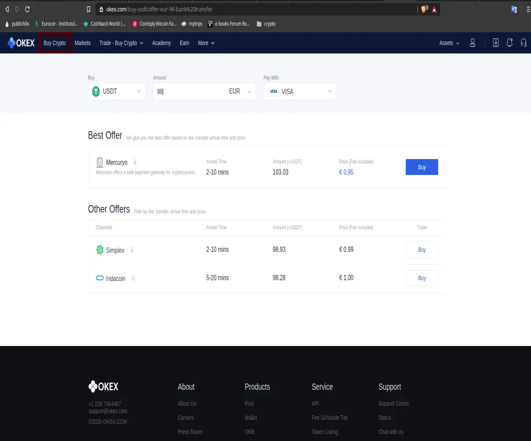Image resolution: width=531 pixels, height=441 pixels.
Task: Click the Brave rewards triangle icon
Action: point(435,9)
